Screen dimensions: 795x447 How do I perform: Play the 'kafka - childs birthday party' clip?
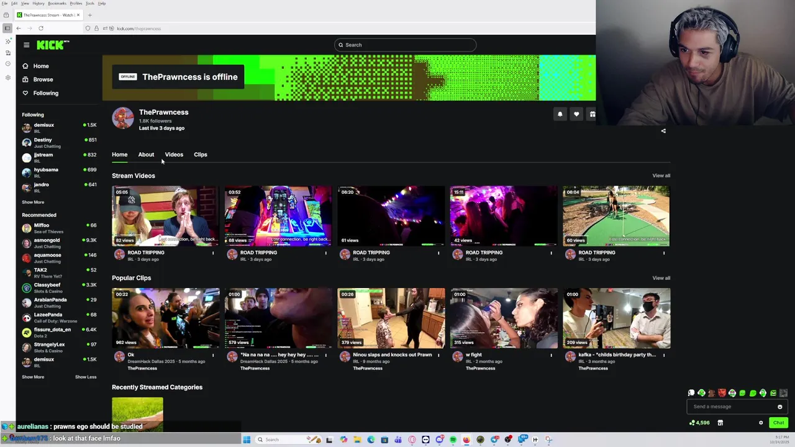pos(616,318)
